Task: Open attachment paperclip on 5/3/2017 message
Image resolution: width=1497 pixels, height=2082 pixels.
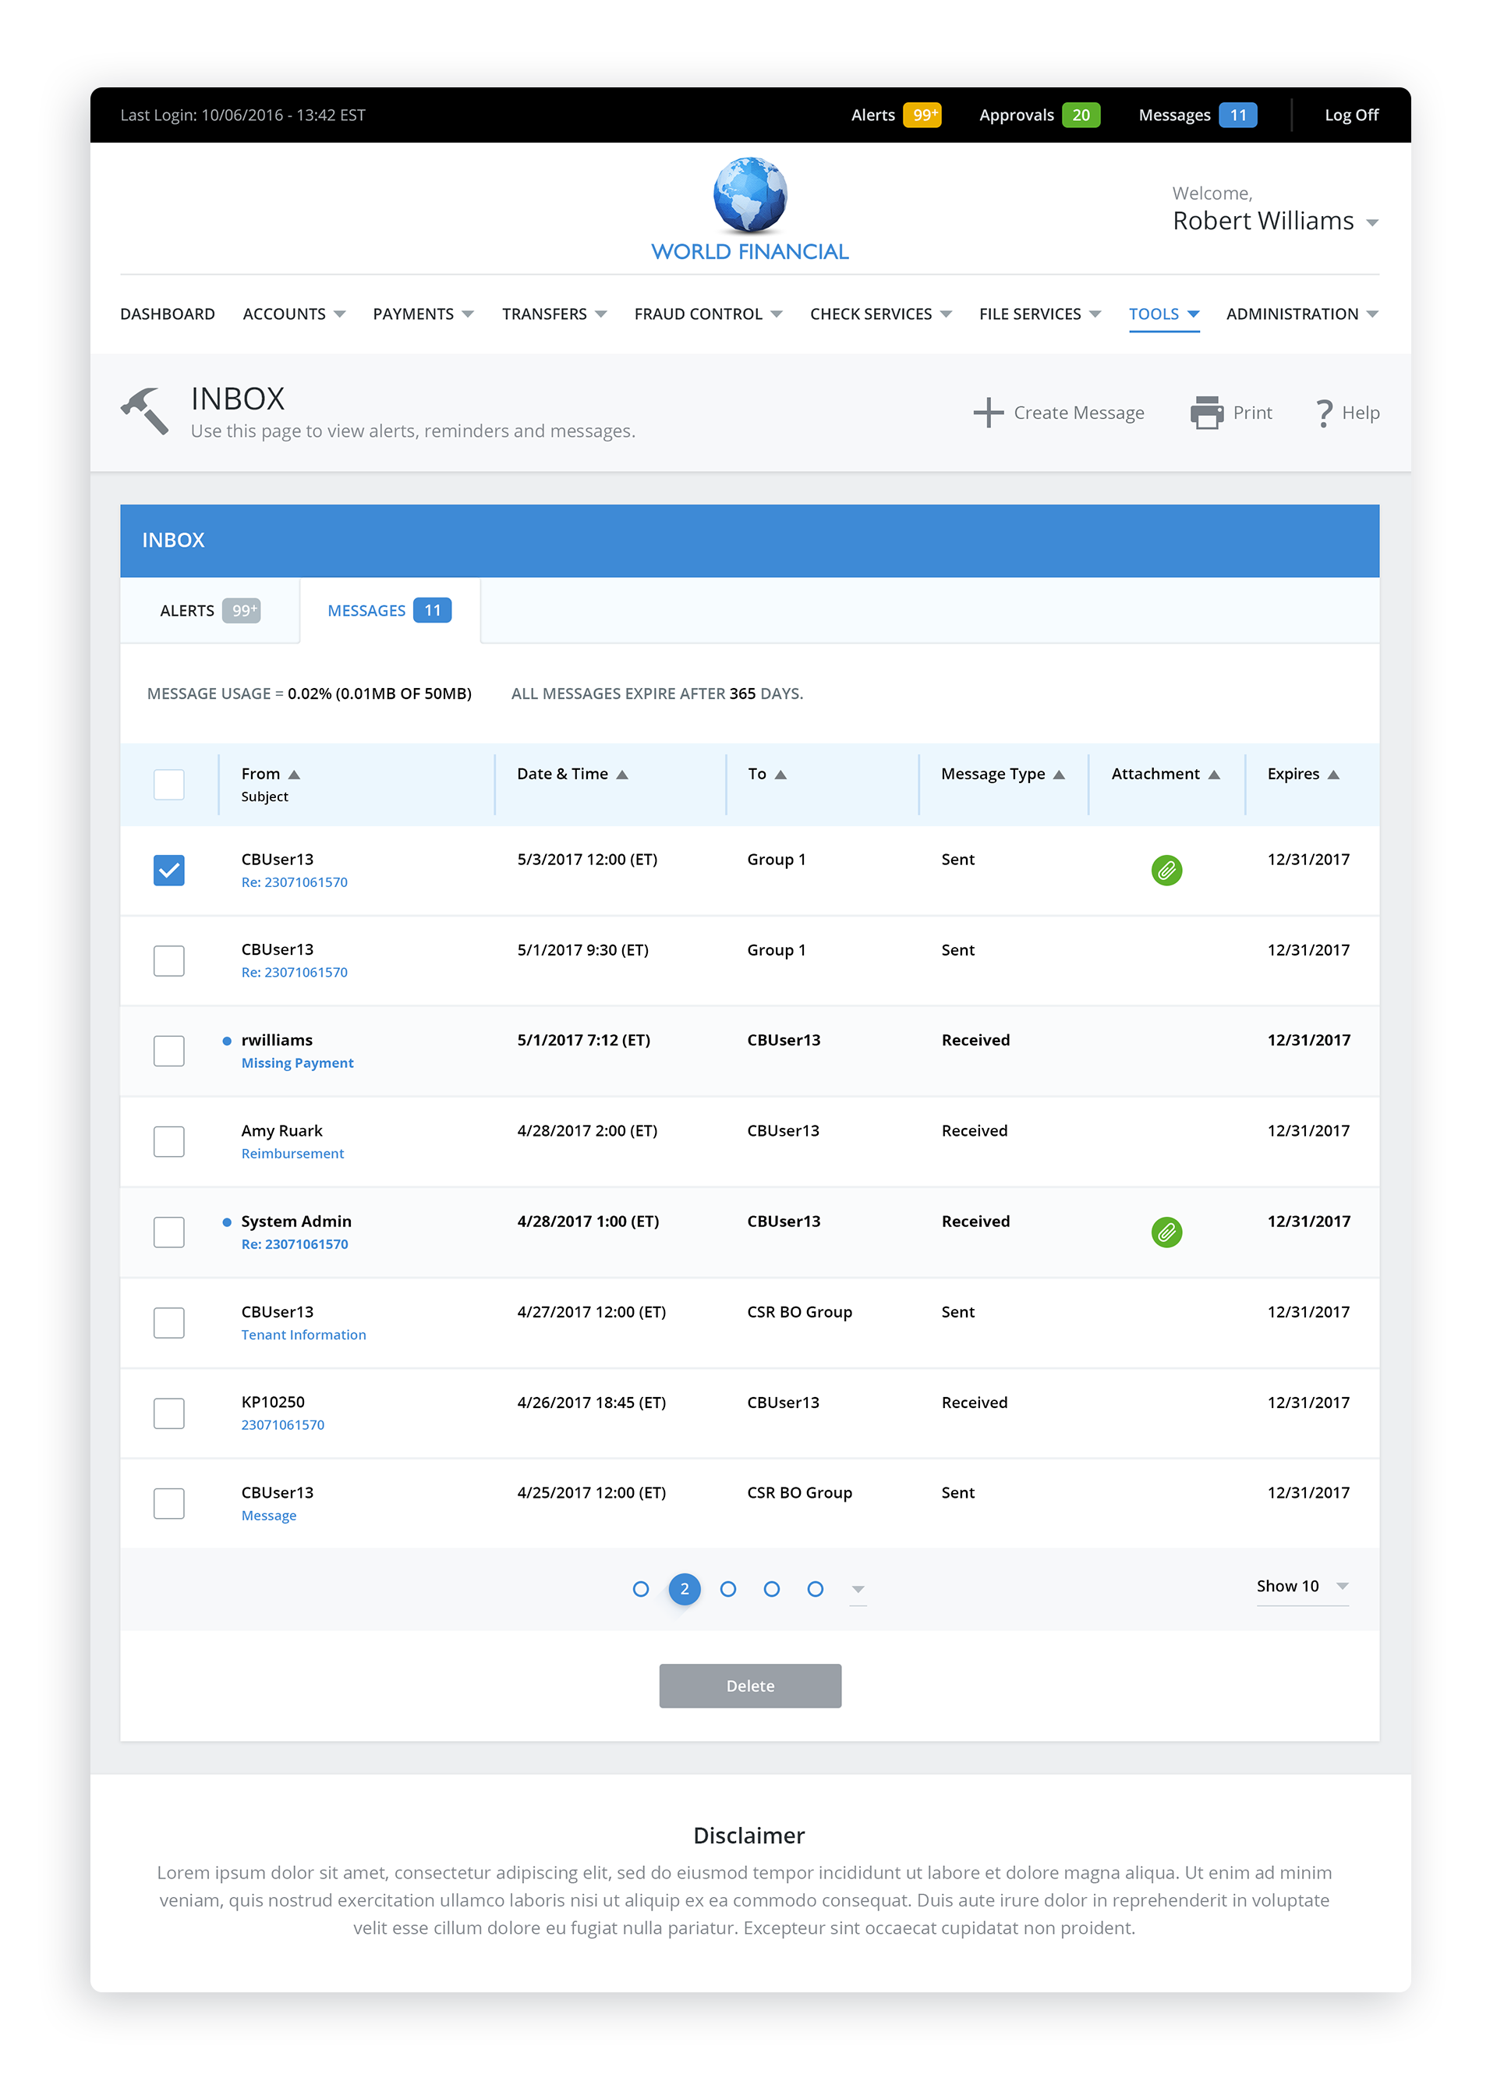Action: point(1166,869)
